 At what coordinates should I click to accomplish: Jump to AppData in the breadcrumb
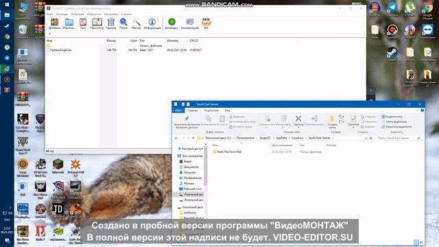281,138
